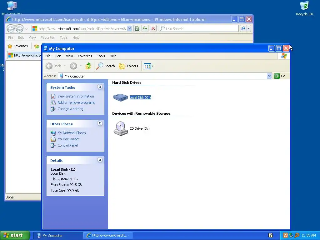
Task: Click Devices with Removable Storage header
Action: (141, 113)
